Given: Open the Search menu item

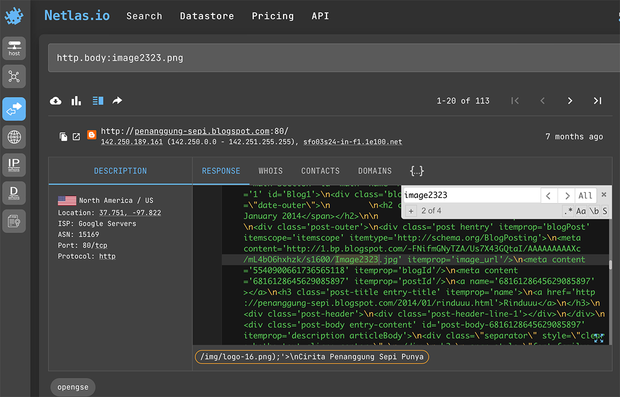Looking at the screenshot, I should 144,16.
